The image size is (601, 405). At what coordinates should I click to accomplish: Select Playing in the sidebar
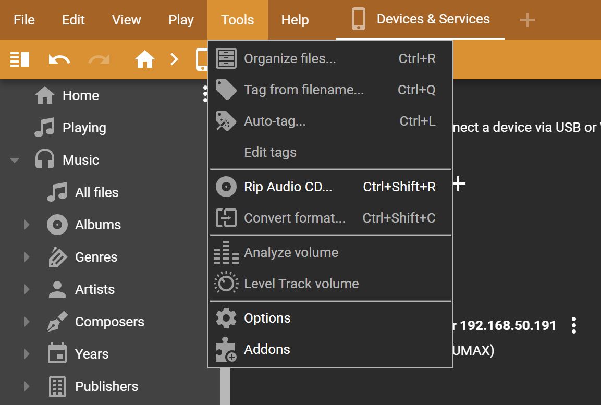[x=84, y=128]
